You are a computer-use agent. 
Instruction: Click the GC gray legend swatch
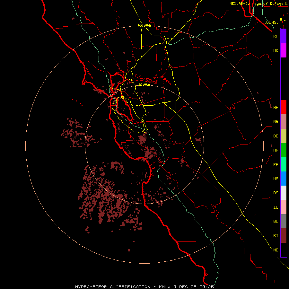click(x=284, y=221)
